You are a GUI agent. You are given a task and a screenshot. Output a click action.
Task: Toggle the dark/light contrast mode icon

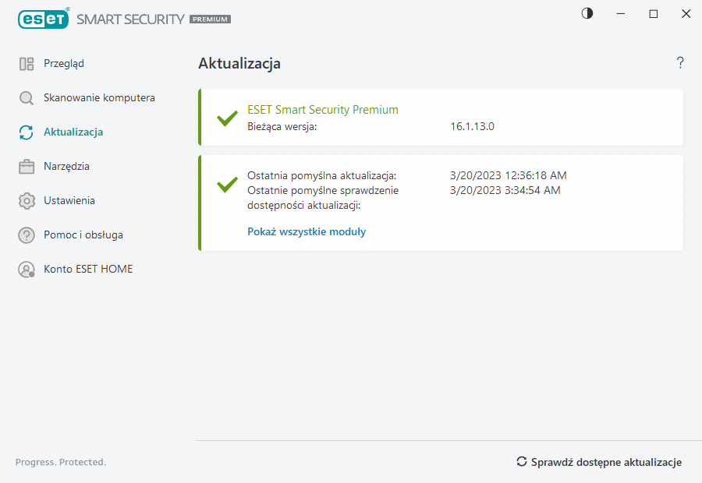click(587, 13)
